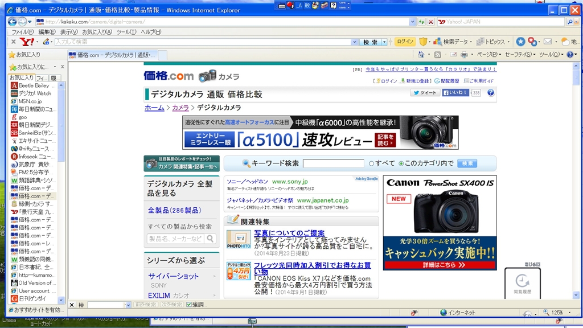
Task: Click the お気に入り star button above sidebar
Action: tap(24, 55)
